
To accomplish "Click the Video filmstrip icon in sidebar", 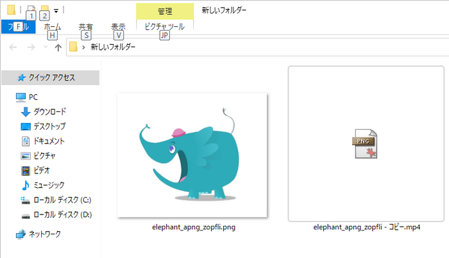I will pyautogui.click(x=26, y=170).
